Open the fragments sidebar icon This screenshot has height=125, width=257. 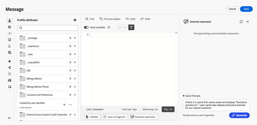tap(10, 74)
